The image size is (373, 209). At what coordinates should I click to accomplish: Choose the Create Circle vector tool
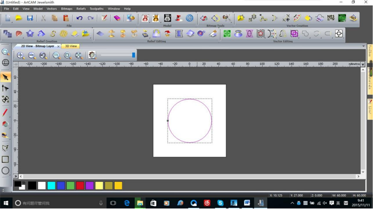click(5, 170)
